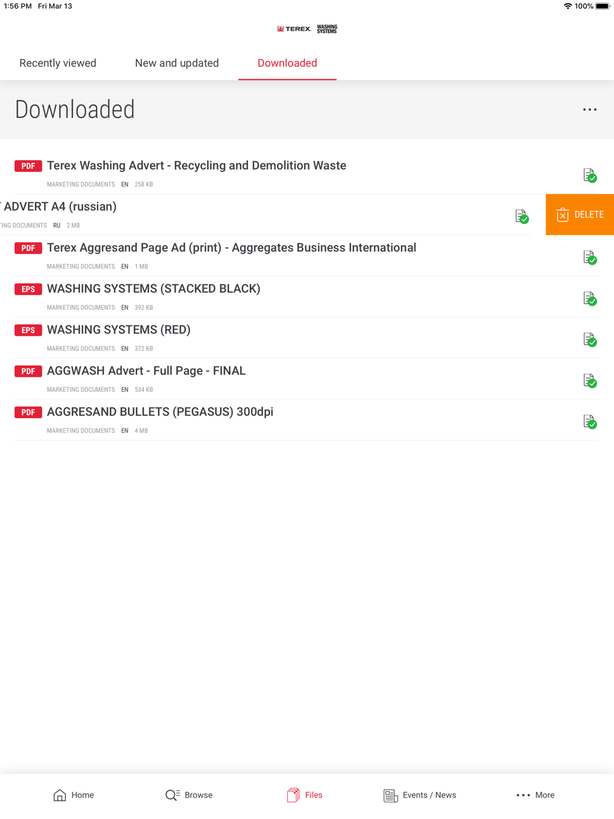Tap downloaded icon for Recycling and Demolition Waste
Image resolution: width=614 pixels, height=819 pixels.
tap(589, 176)
